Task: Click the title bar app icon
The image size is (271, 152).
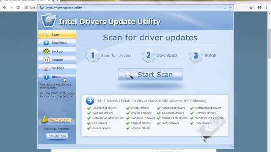Action: pyautogui.click(x=41, y=8)
